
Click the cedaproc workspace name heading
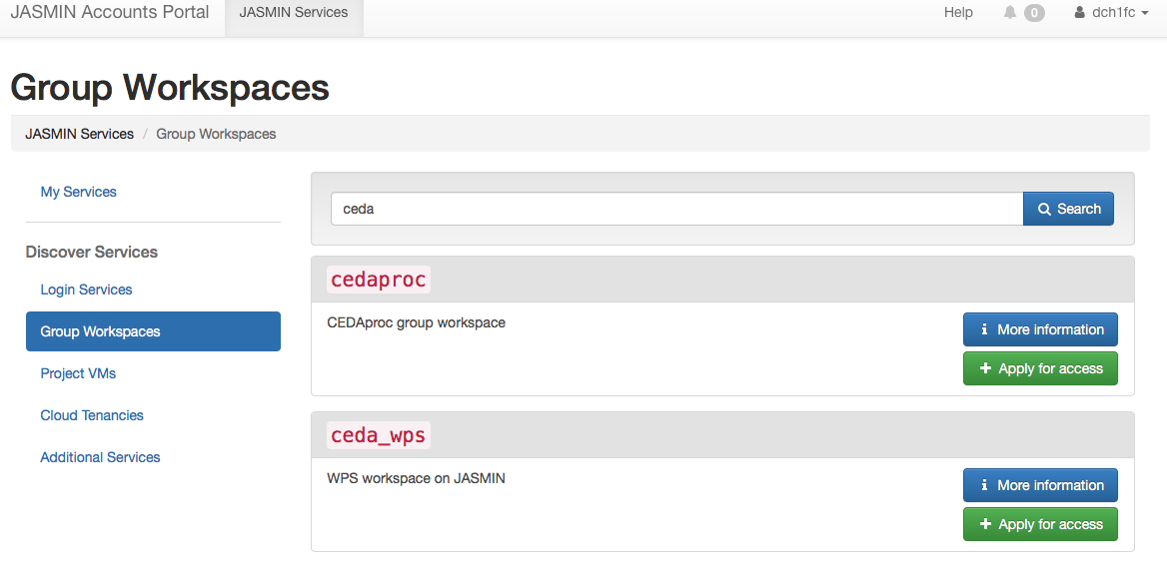coord(378,280)
